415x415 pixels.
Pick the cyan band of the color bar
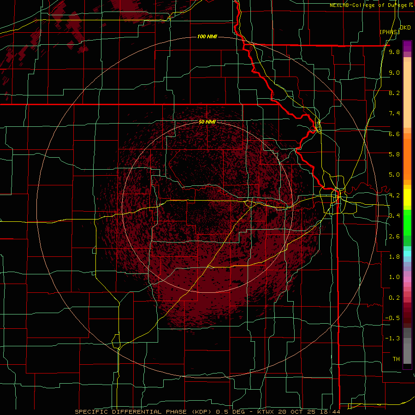407,253
